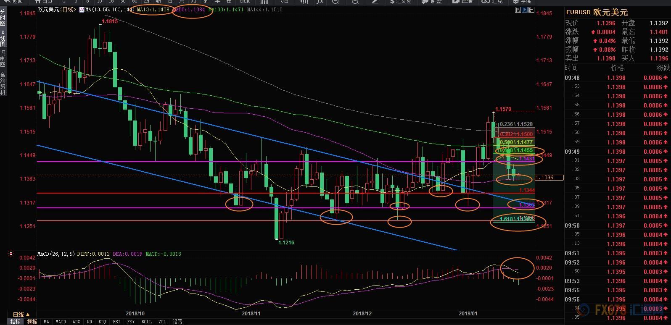Select the MACD indicator button at bottom

pyautogui.click(x=61, y=322)
